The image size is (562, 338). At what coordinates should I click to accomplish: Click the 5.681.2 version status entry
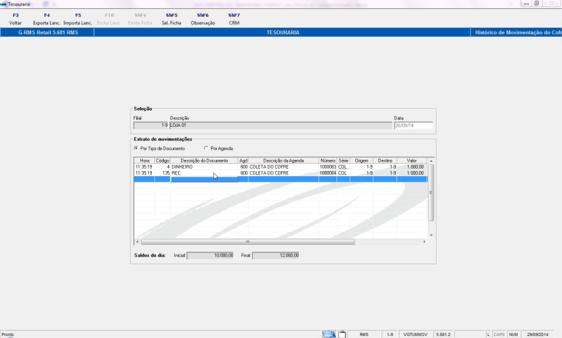pyautogui.click(x=443, y=334)
